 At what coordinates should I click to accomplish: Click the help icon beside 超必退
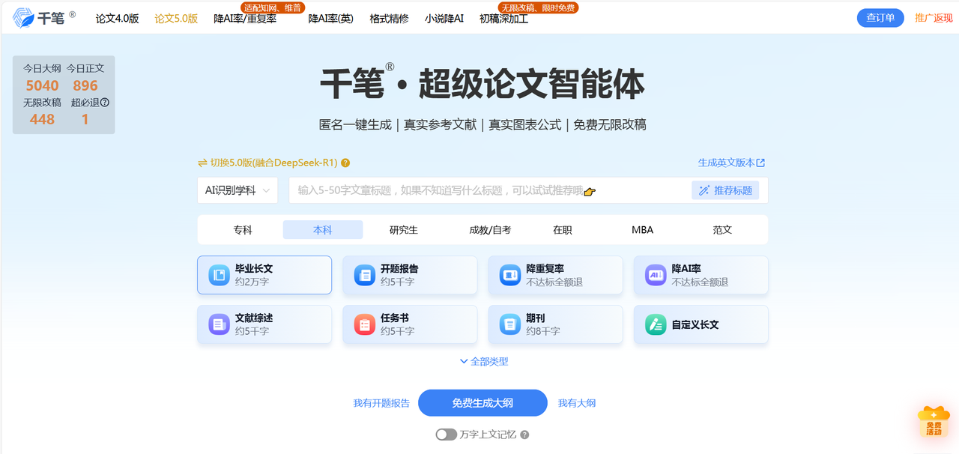[105, 103]
